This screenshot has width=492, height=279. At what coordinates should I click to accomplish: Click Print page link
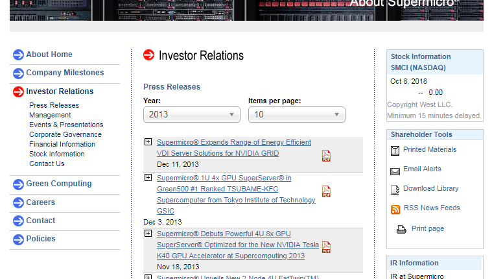pyautogui.click(x=428, y=229)
